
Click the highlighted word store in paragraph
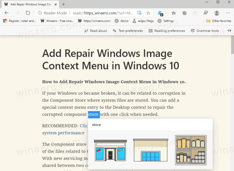pyautogui.click(x=94, y=115)
